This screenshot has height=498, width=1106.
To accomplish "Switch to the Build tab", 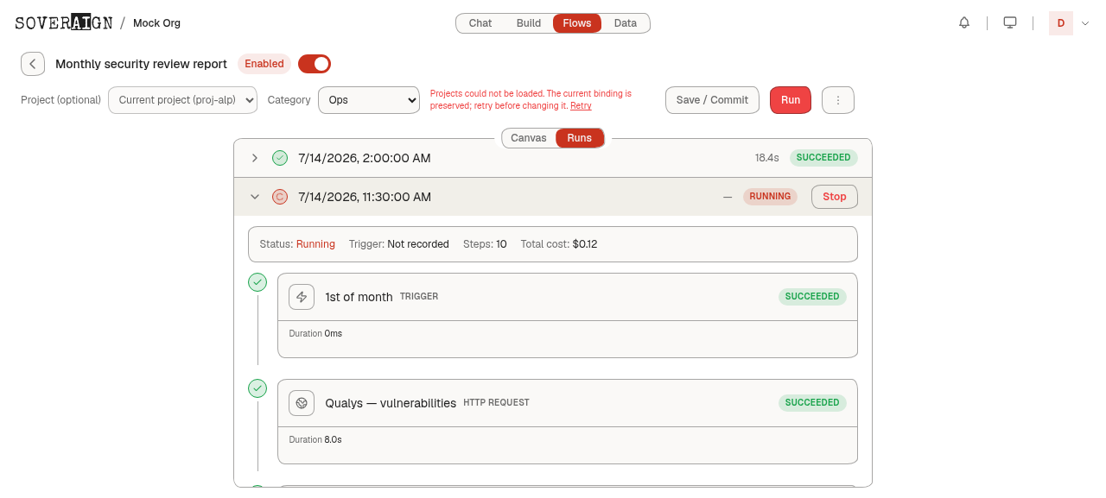I will (x=529, y=23).
